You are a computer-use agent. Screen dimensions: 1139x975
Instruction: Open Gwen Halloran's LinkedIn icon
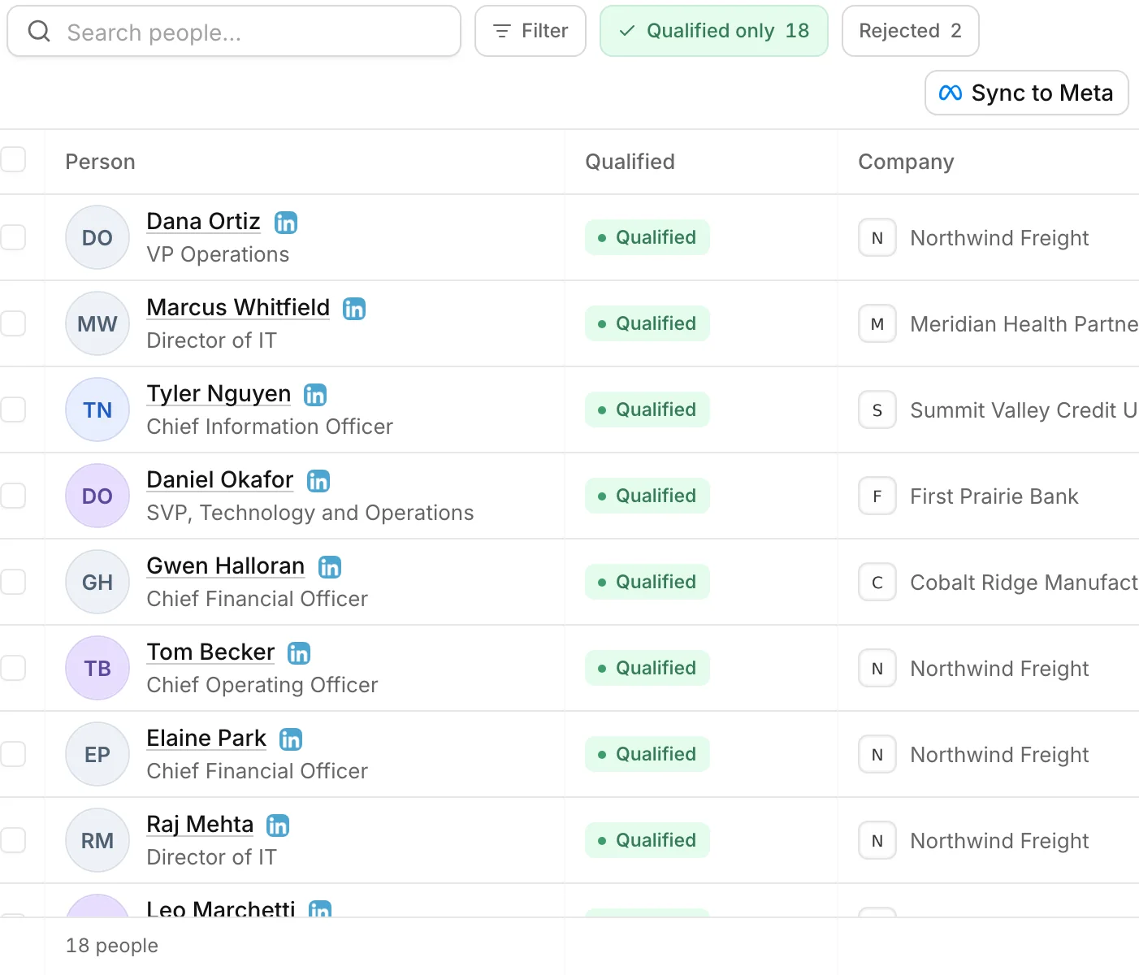[330, 566]
